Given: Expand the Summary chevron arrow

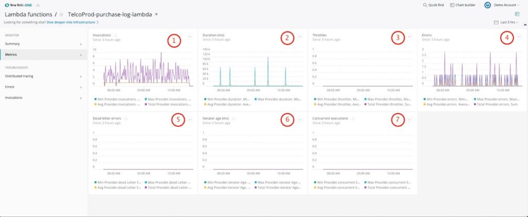Looking at the screenshot, I should pyautogui.click(x=81, y=44).
